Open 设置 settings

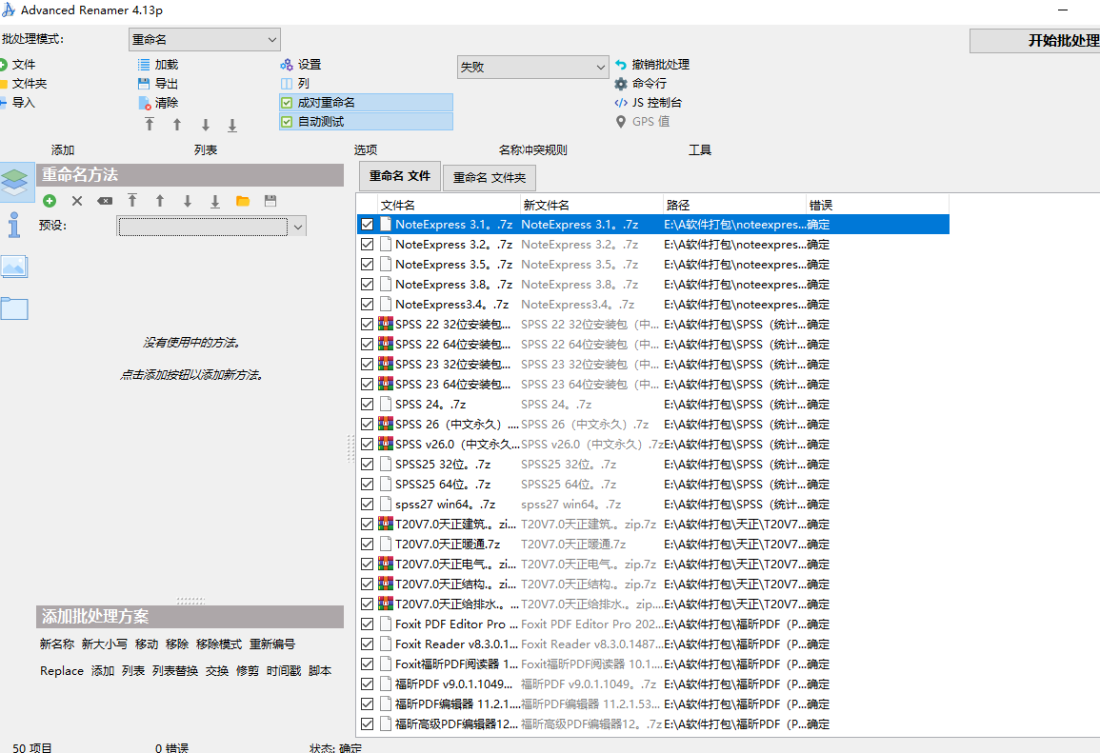(x=300, y=65)
